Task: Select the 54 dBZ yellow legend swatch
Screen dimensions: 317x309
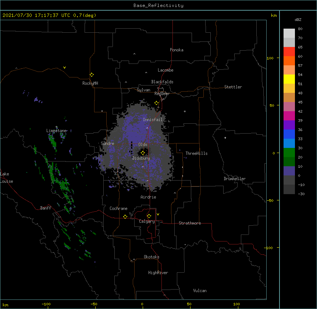Action: (x=289, y=79)
